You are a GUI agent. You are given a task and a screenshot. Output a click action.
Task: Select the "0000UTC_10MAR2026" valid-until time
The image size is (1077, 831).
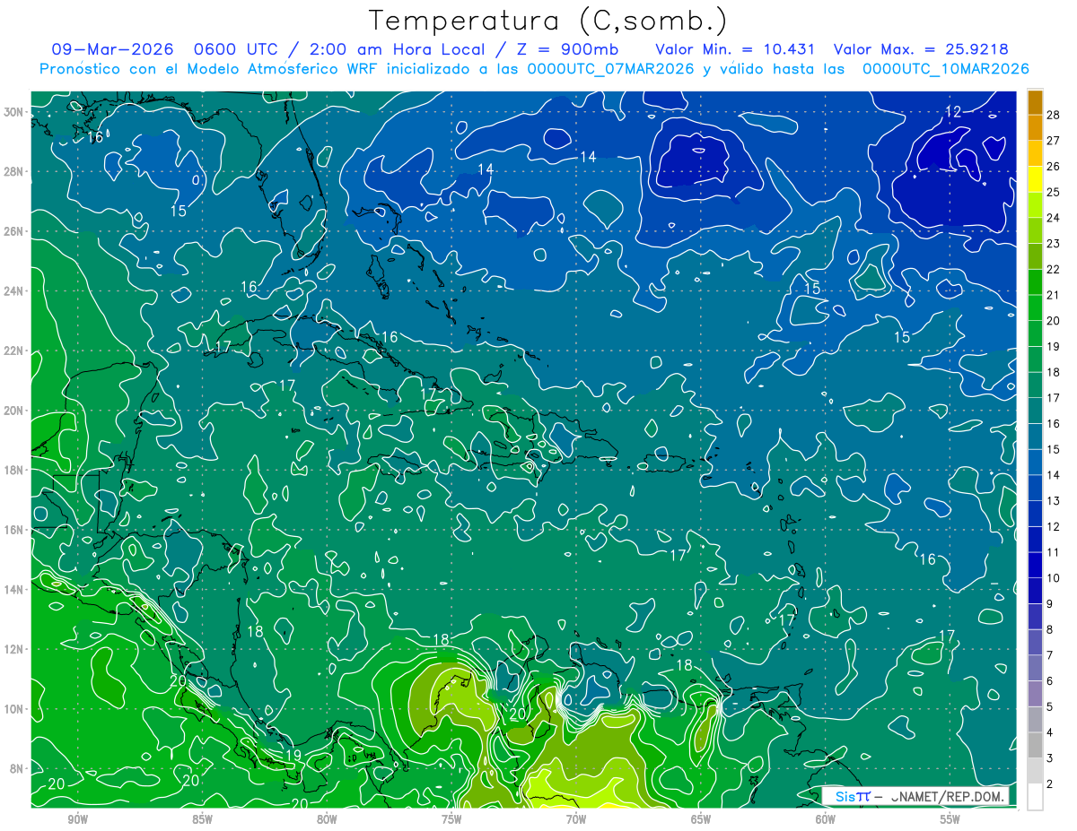(944, 69)
